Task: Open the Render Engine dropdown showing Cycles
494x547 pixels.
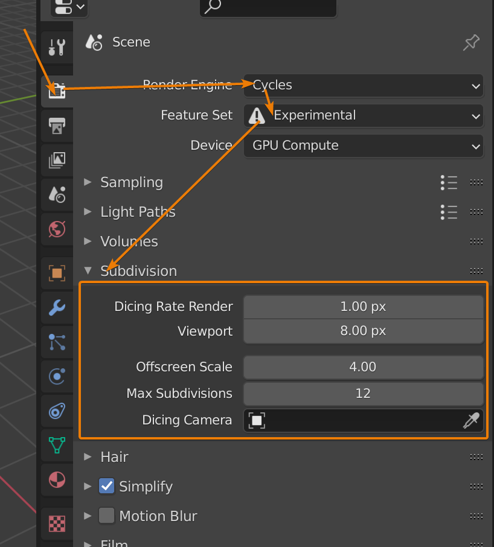Action: [364, 86]
